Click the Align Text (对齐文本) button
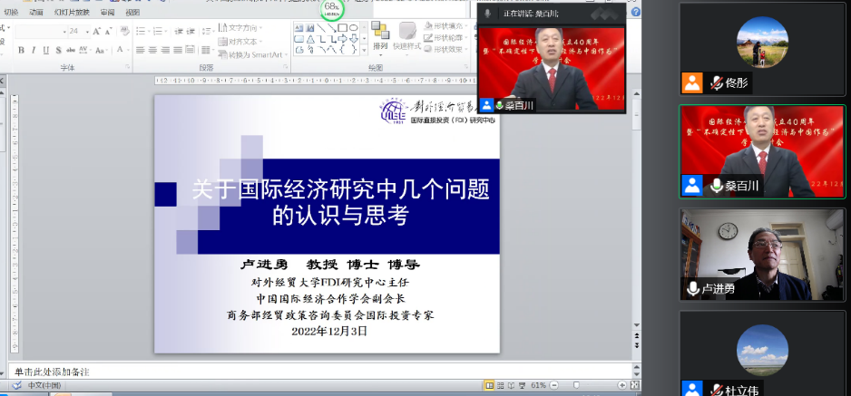Screen dimensions: 851x396 (245, 42)
